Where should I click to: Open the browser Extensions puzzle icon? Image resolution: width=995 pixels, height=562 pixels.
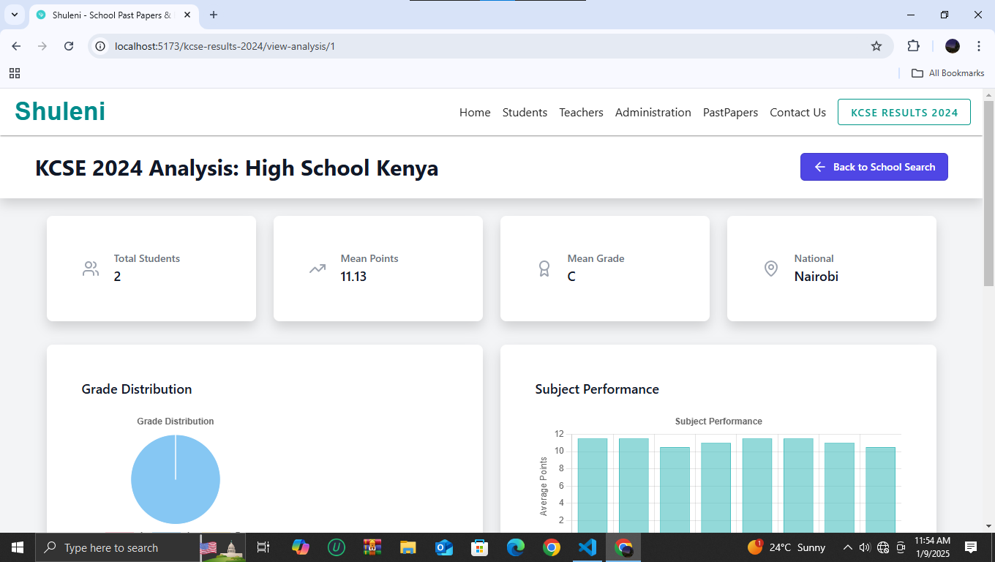click(913, 46)
